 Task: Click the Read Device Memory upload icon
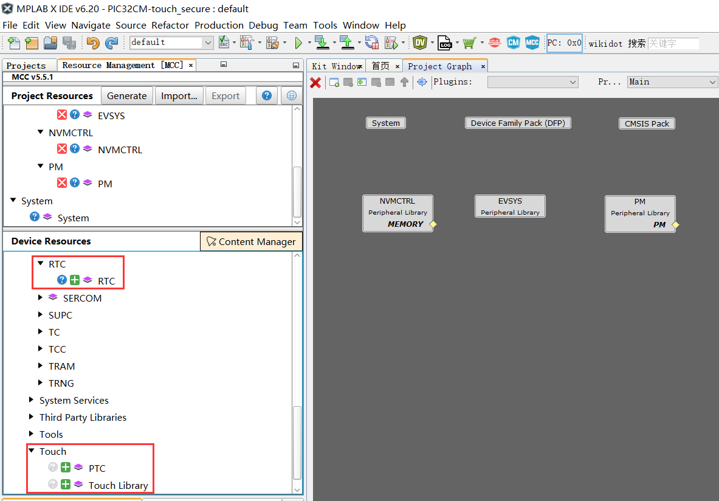[347, 43]
